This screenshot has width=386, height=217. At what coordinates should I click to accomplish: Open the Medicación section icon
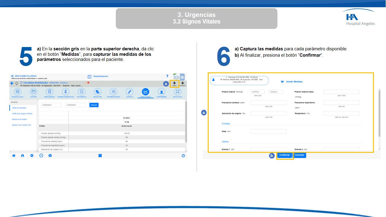[x=97, y=92]
